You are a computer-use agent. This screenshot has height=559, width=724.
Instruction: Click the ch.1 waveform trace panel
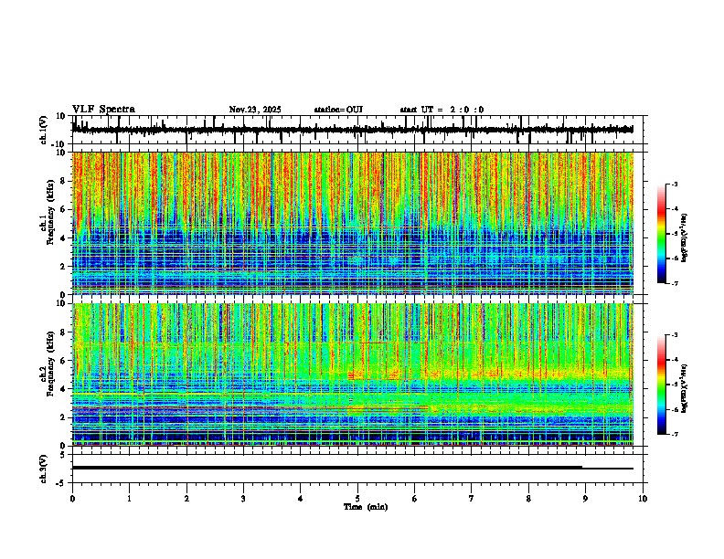[357, 130]
